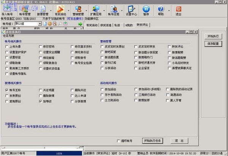
Task: Toggle the 循环帐号 checkbox
Action: pos(119,141)
